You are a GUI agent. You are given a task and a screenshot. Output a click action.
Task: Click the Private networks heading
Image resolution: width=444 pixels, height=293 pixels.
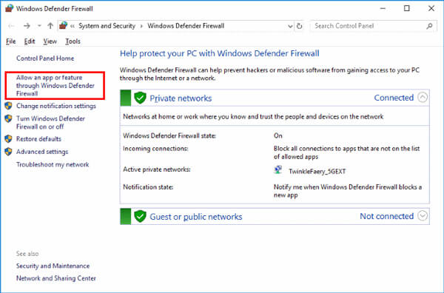181,98
